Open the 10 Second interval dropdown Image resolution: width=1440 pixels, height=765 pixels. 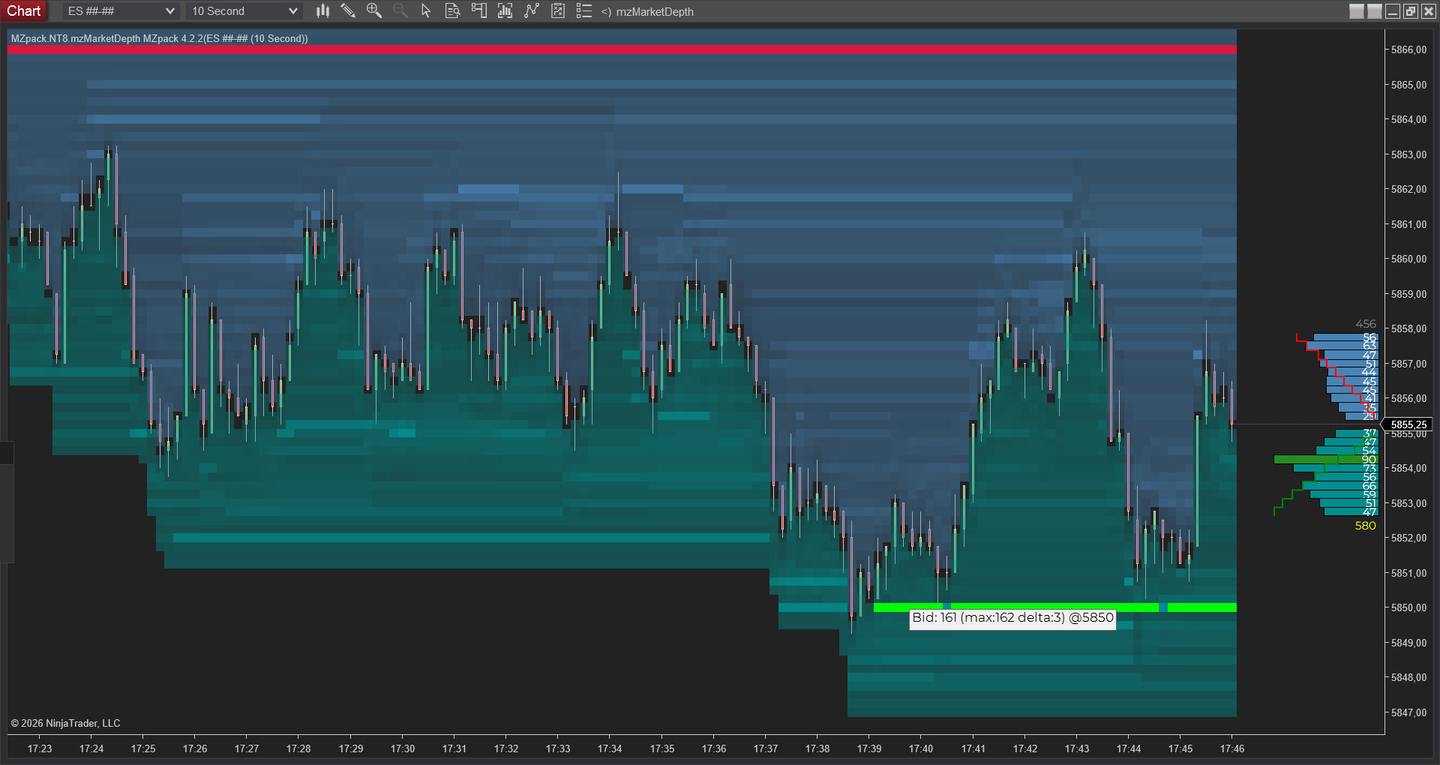click(x=244, y=11)
